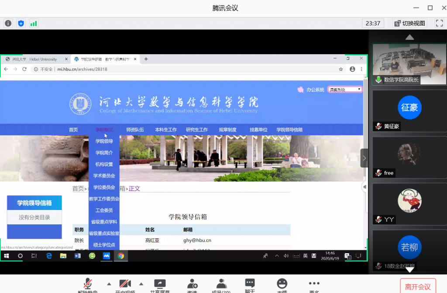The image size is (447, 293).
Task: Open the 办公系统 system dropdown
Action: [345, 90]
